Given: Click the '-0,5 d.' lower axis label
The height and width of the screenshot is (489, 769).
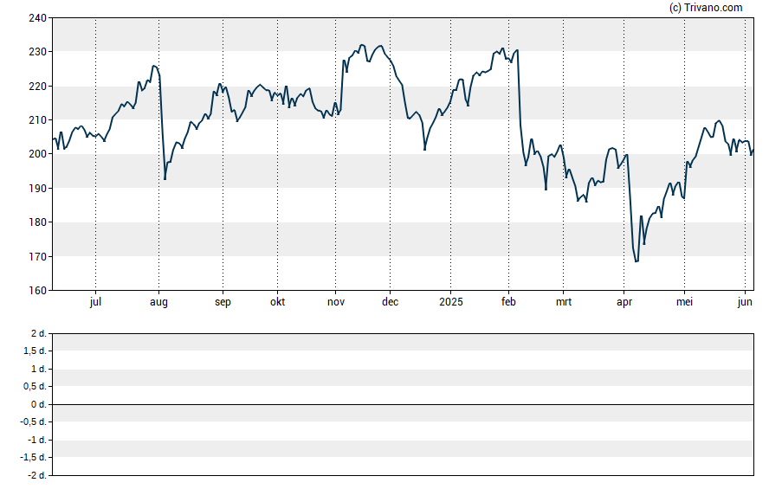Looking at the screenshot, I should coord(34,421).
